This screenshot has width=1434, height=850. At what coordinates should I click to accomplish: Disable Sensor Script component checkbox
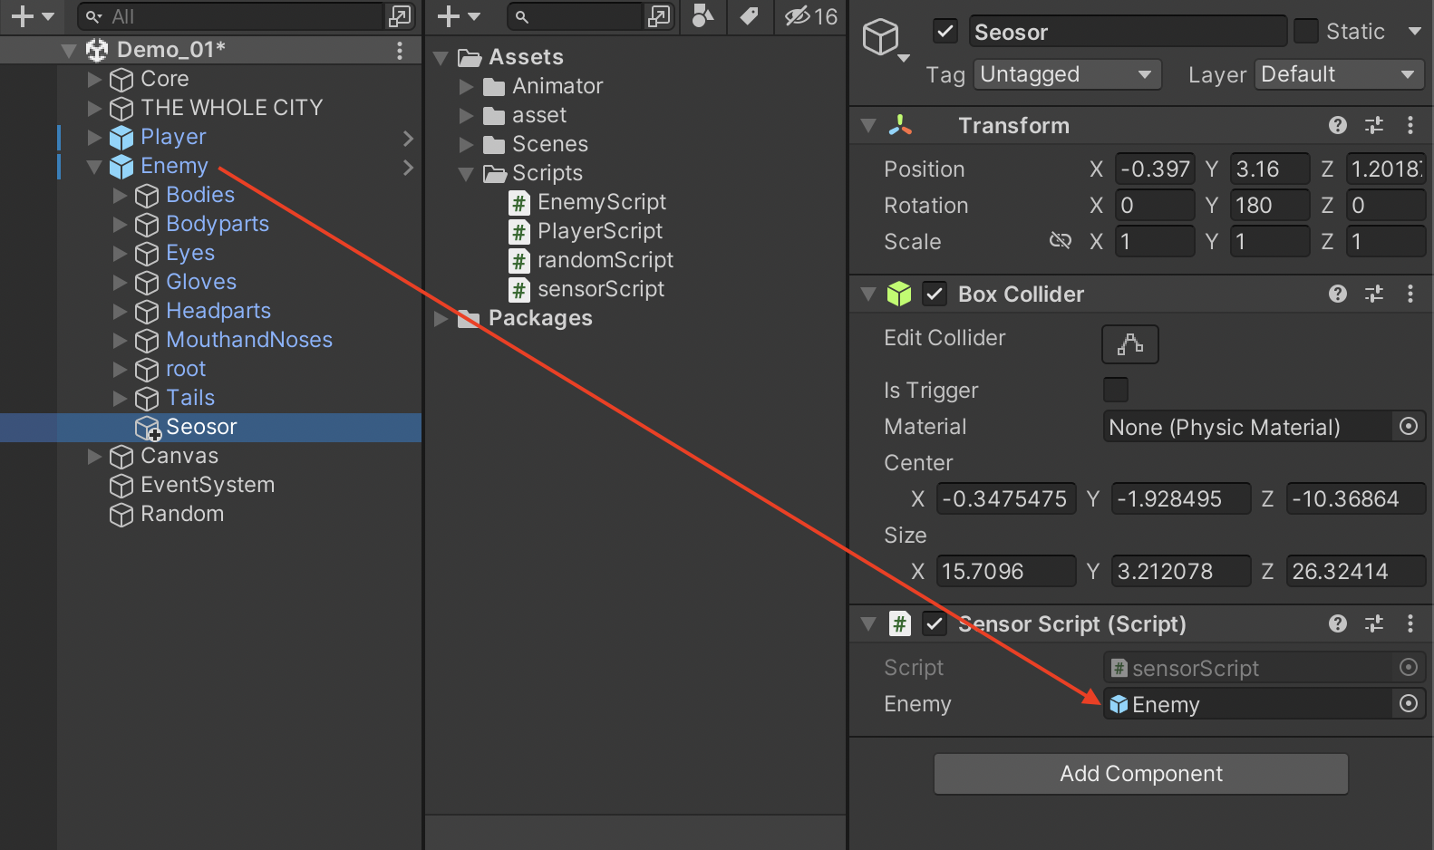pos(935,623)
